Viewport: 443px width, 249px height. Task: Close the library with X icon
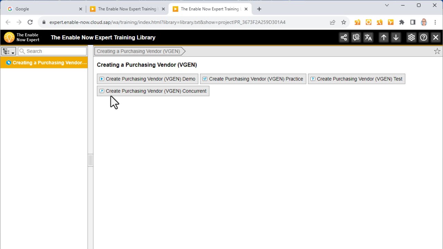436,37
